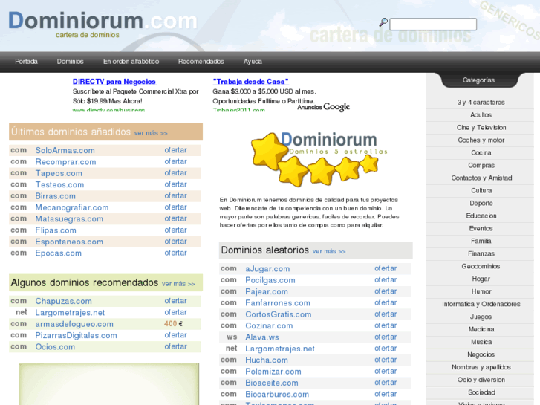Select the Compras category
540x405 pixels.
point(481,166)
